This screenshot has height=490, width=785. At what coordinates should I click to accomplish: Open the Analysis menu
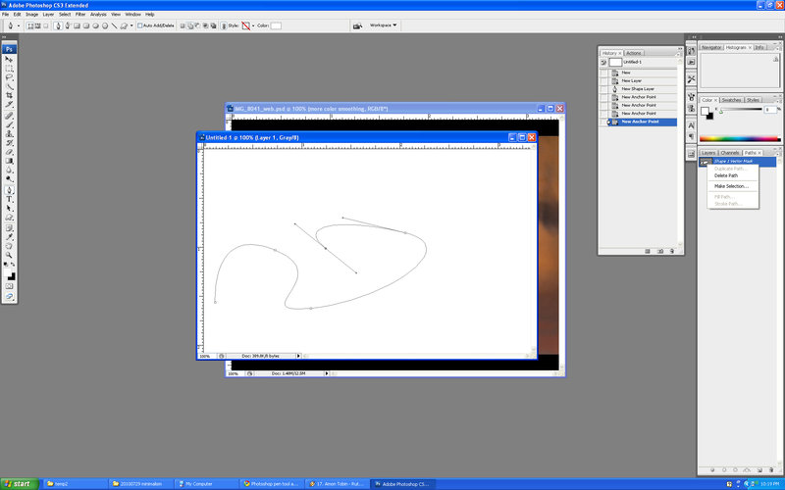(98, 15)
